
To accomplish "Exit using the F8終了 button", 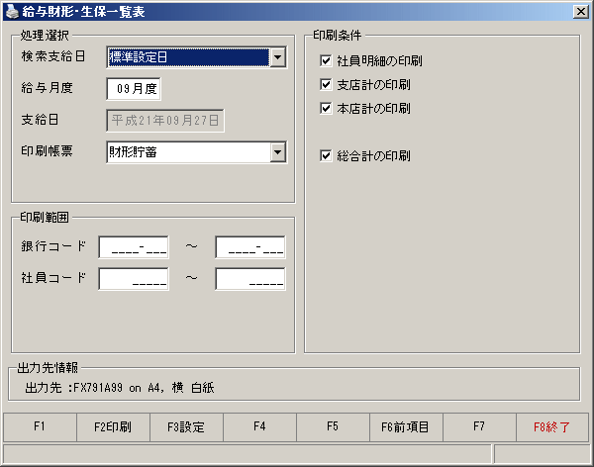I will [552, 427].
